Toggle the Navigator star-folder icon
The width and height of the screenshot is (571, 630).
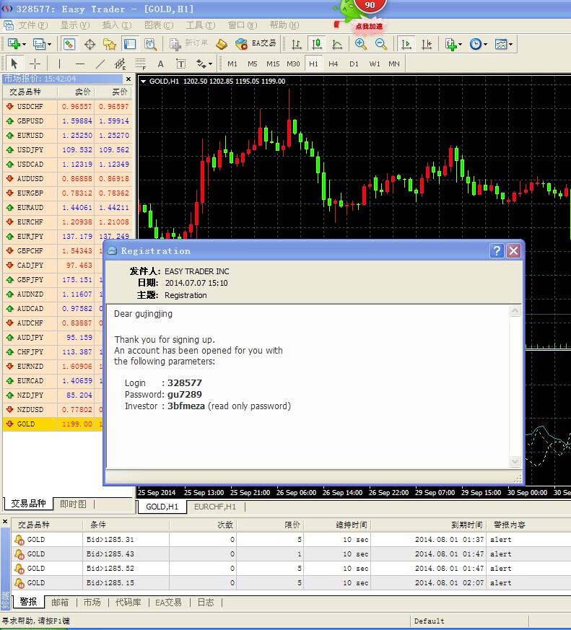point(109,44)
